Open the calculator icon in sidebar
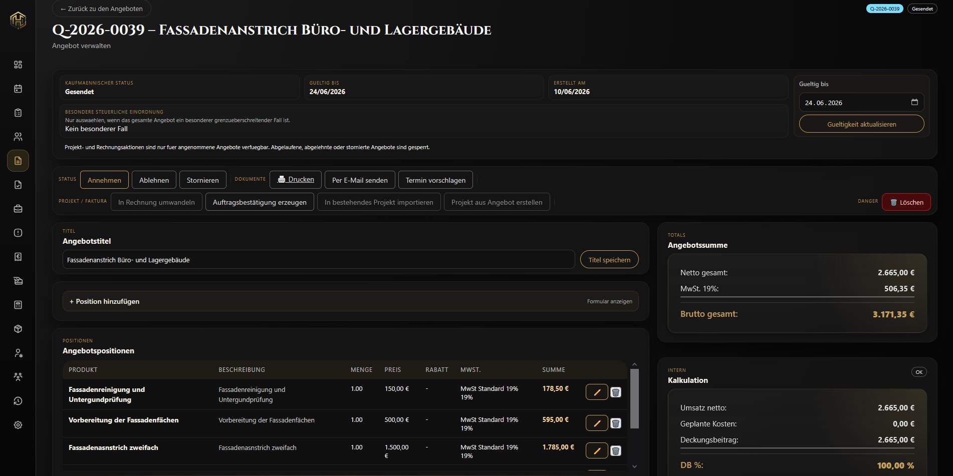 [x=18, y=305]
